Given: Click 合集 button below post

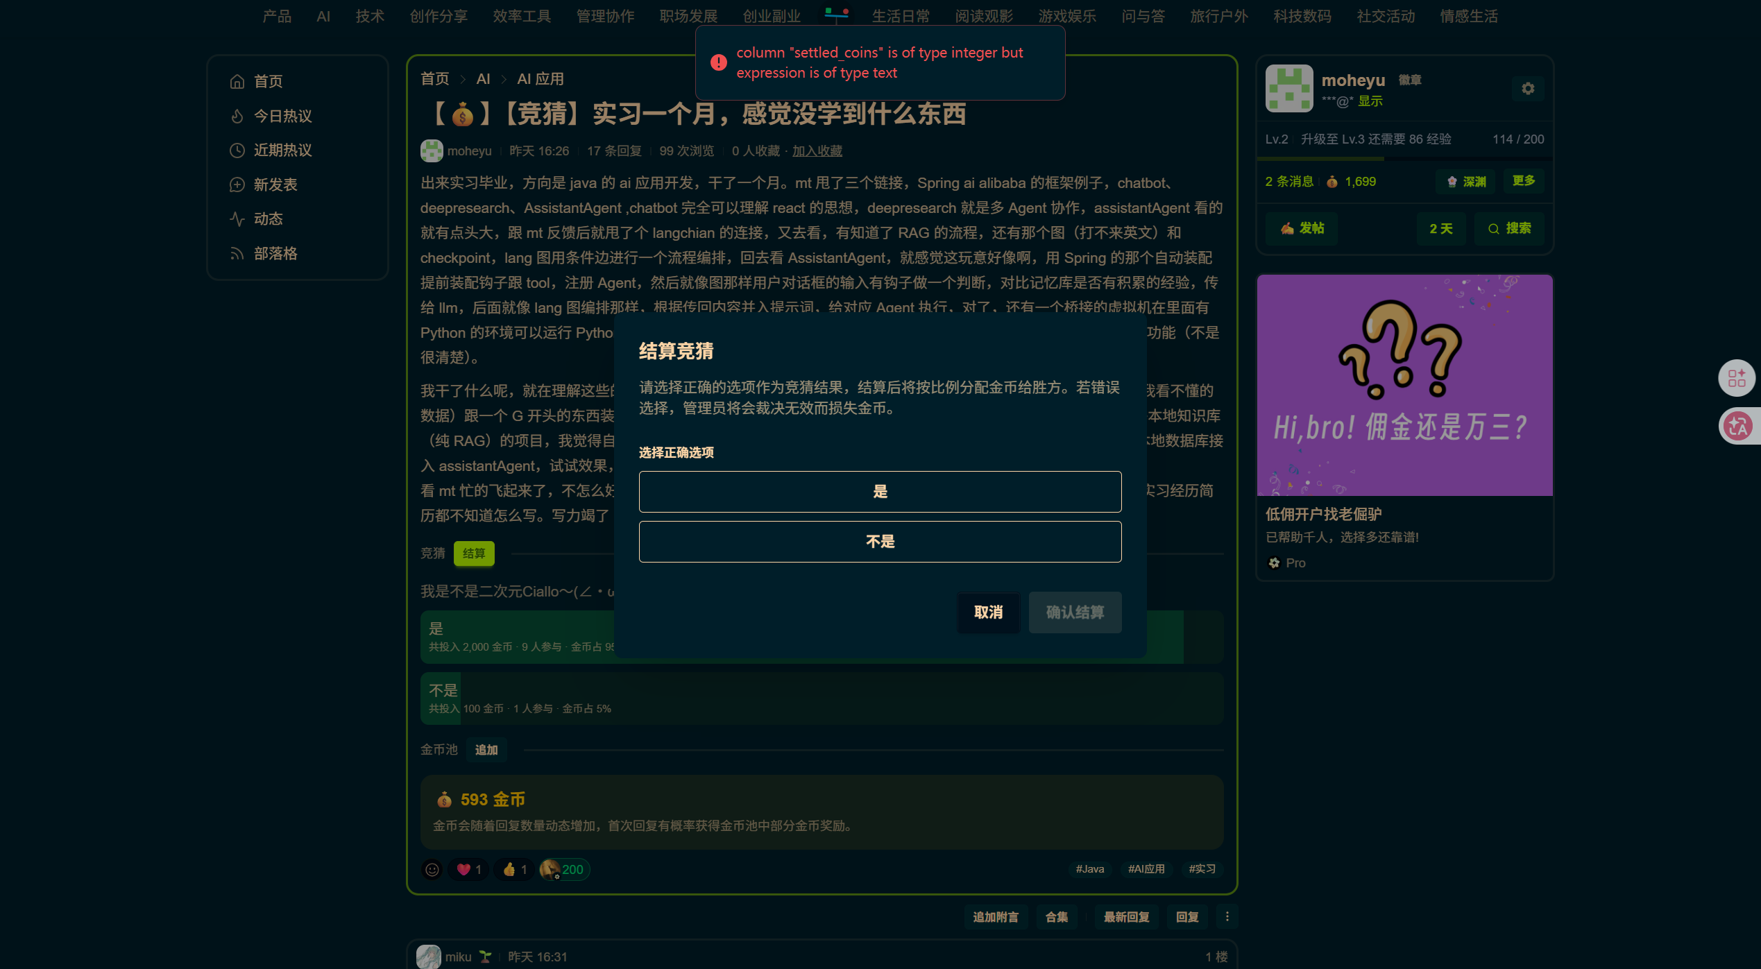Looking at the screenshot, I should coord(1057,917).
